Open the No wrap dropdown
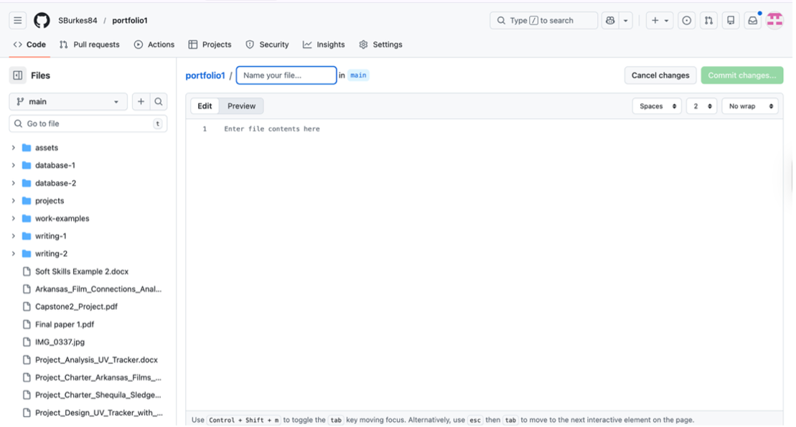Image resolution: width=796 pixels, height=427 pixels. tap(750, 106)
